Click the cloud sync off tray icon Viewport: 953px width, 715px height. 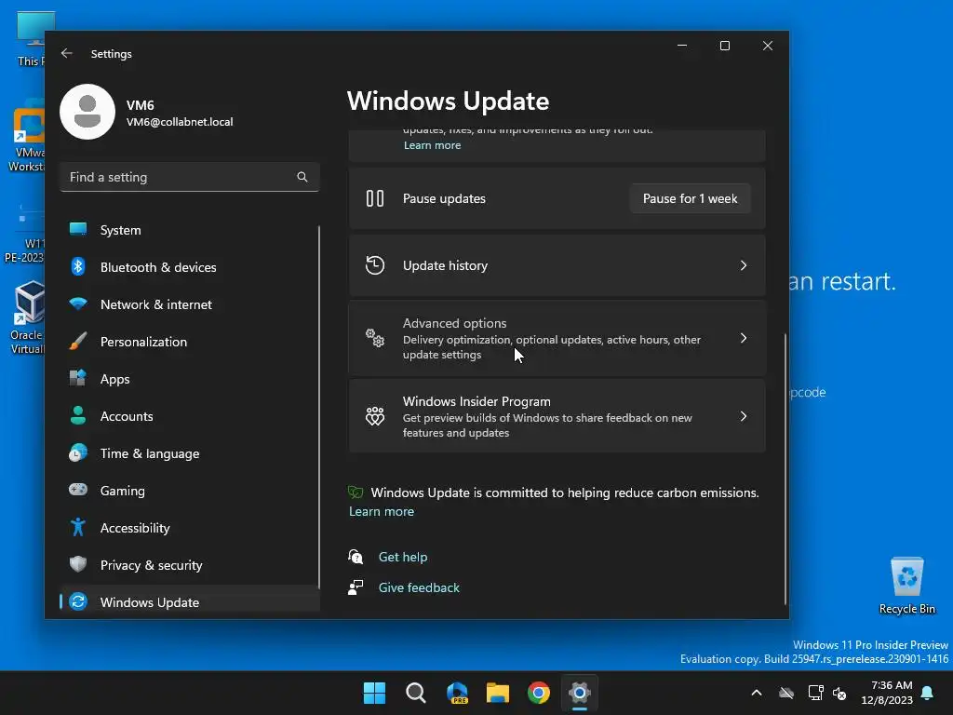pyautogui.click(x=786, y=693)
